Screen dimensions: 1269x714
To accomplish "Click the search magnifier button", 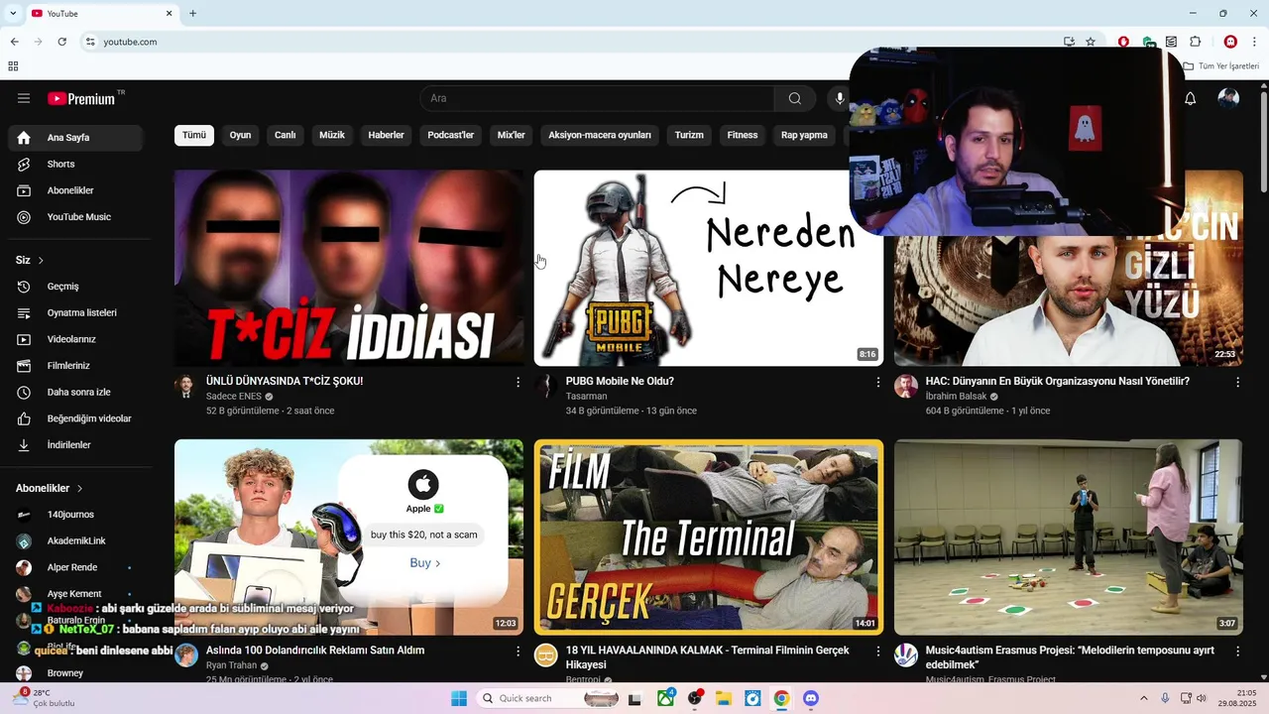I will [794, 98].
